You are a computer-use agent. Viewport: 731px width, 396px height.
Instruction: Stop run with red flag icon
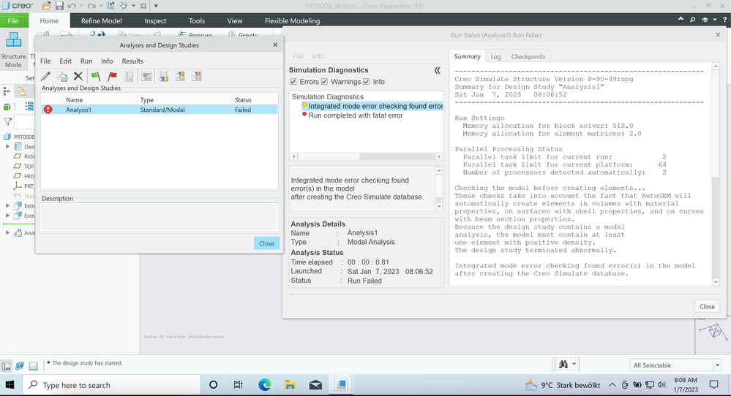pyautogui.click(x=112, y=76)
